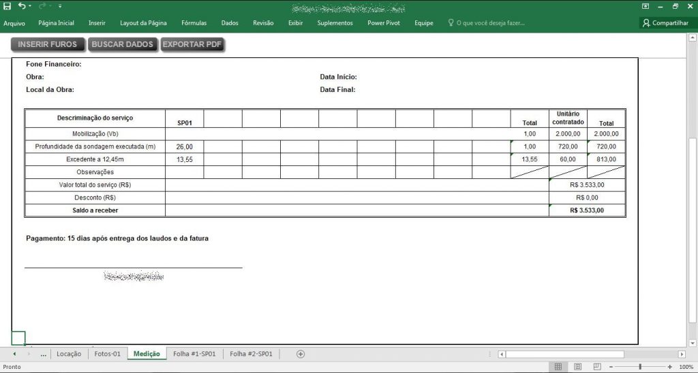Screen dimensions: 698x373
Task: Click the zoom slider handle
Action: [641, 367]
